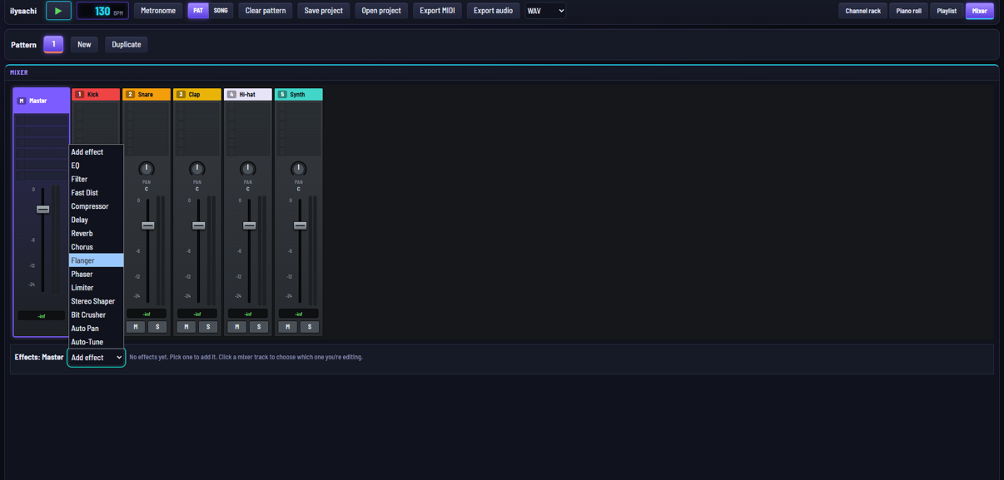1004x480 pixels.
Task: Choose Auto Pan from the effect list
Action: [96, 329]
